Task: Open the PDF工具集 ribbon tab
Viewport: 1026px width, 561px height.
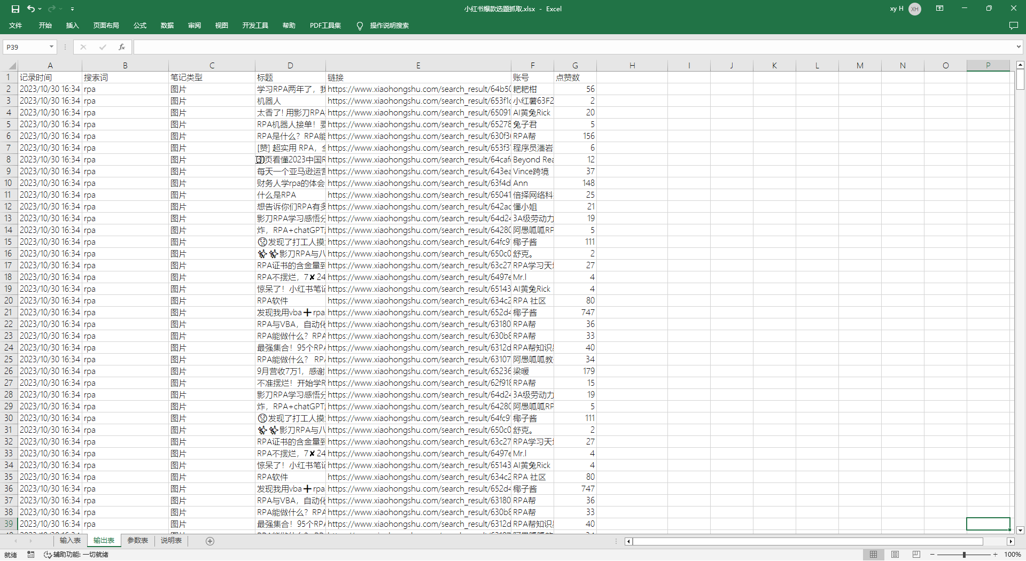Action: tap(325, 26)
